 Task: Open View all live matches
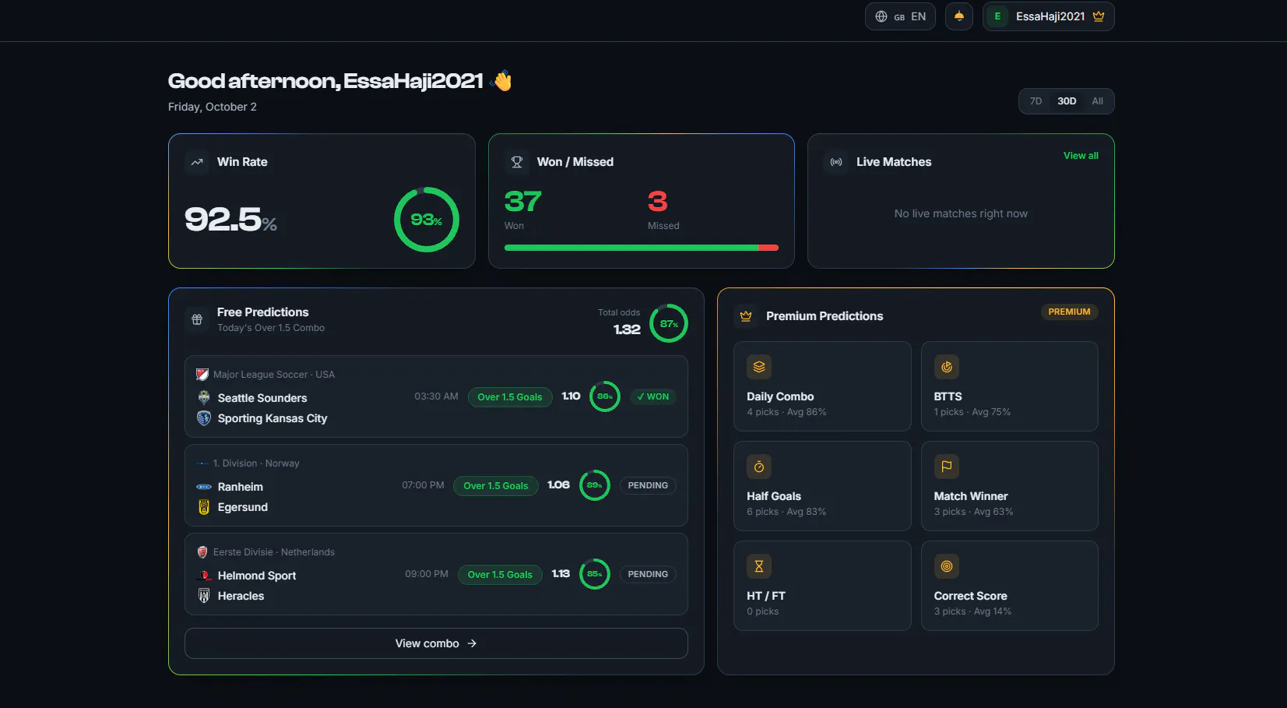tap(1081, 156)
